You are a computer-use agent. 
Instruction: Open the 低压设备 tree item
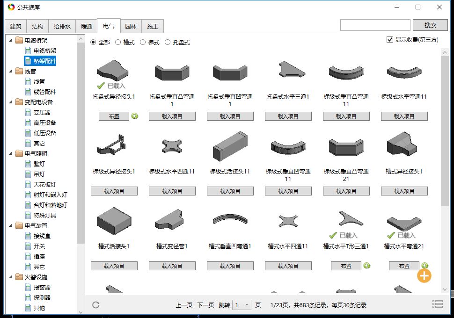pos(41,133)
